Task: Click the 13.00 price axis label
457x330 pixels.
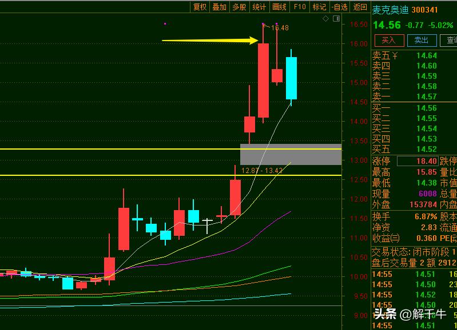Action: (x=359, y=160)
